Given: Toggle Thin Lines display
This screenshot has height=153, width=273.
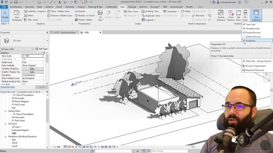Looking at the screenshot, I should click(x=31, y=20).
